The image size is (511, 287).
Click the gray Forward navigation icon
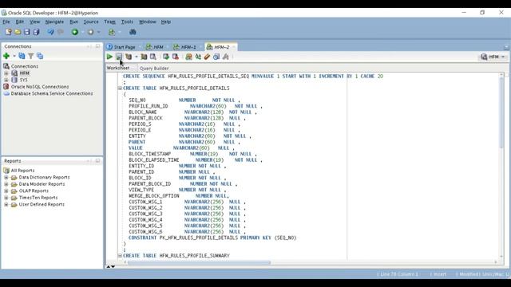click(x=90, y=32)
